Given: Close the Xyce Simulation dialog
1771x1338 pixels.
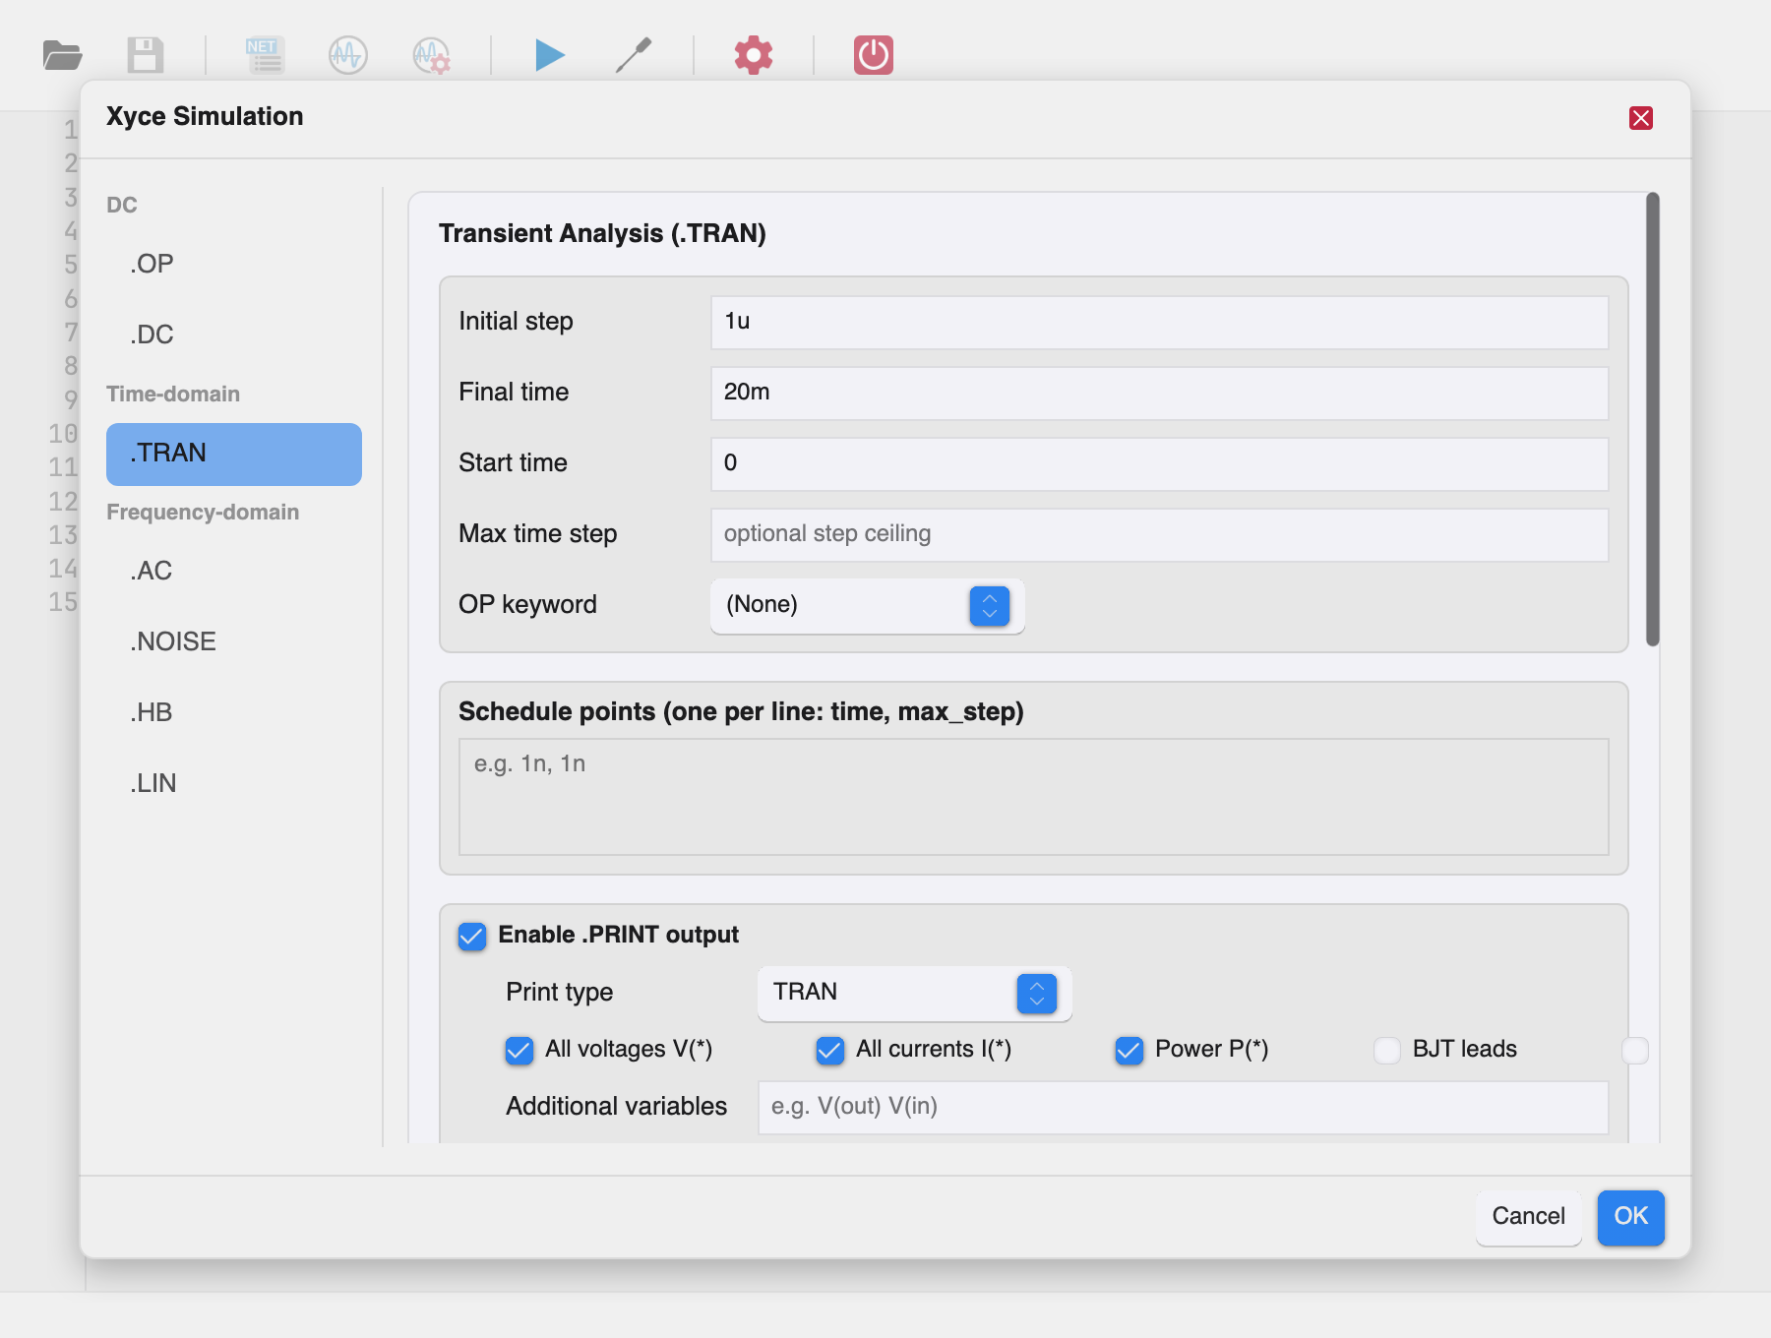Looking at the screenshot, I should tap(1641, 118).
